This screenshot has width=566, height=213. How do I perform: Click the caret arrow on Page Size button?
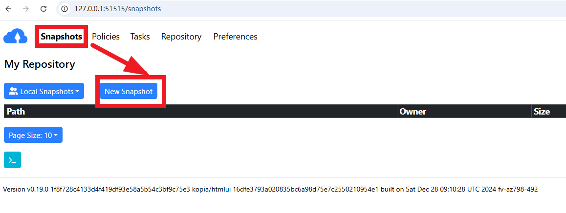point(56,136)
